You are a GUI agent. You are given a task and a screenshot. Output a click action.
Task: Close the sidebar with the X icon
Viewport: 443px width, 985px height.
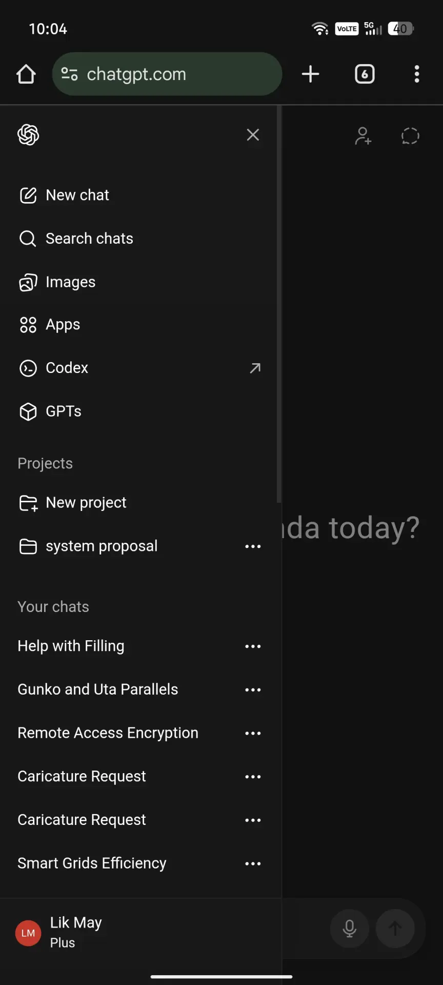(x=253, y=135)
